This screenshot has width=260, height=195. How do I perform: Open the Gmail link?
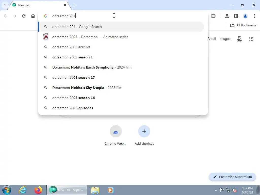coord(212,39)
